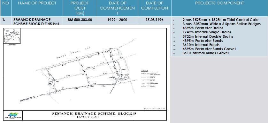Select the 1999 – 2000 date cell
The width and height of the screenshot is (268, 123).
click(117, 20)
